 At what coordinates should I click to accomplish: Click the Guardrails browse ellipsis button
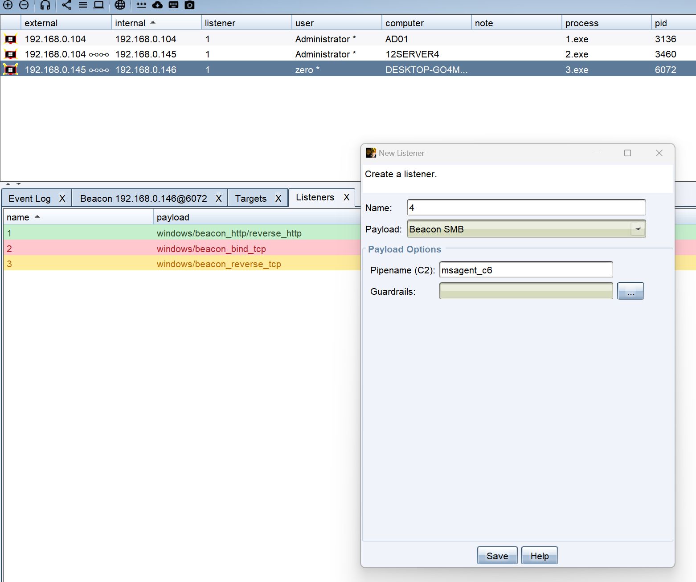coord(630,291)
